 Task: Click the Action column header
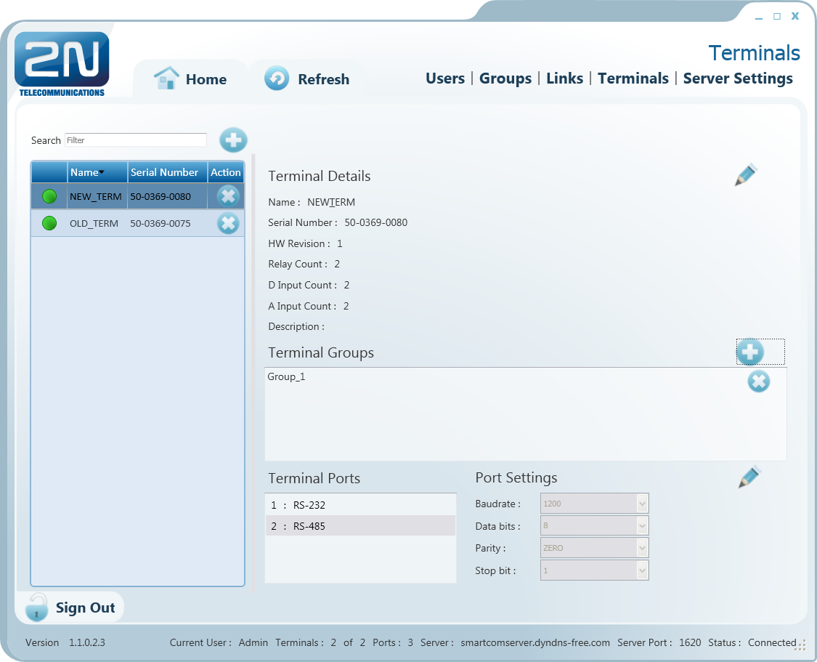pos(226,172)
